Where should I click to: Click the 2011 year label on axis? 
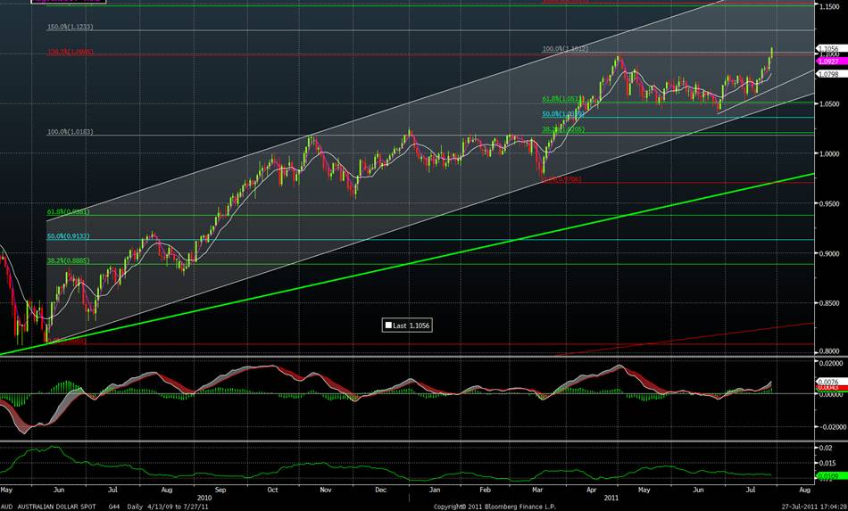(x=610, y=498)
